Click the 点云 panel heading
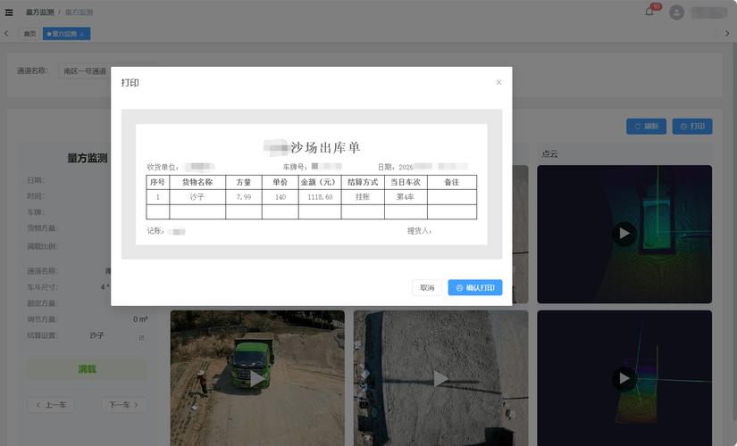The image size is (737, 446). point(550,153)
